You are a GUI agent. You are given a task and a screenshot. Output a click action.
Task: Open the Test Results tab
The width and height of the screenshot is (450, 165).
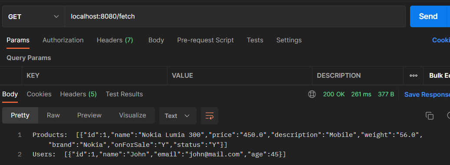tap(124, 94)
